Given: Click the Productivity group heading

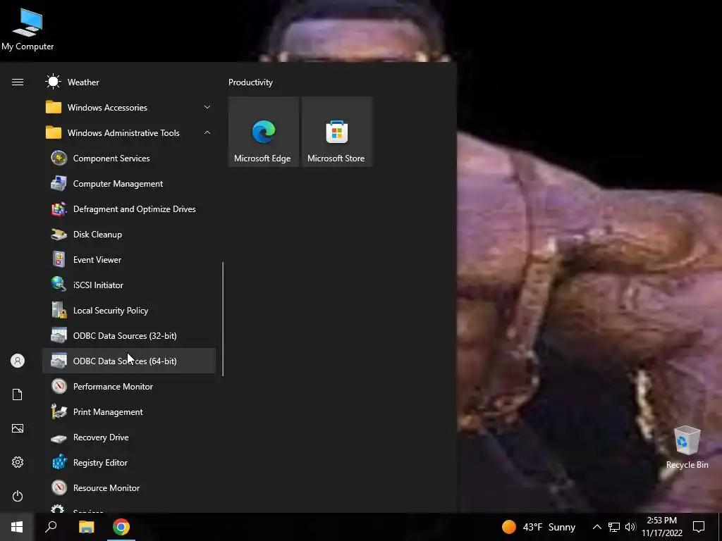Looking at the screenshot, I should pos(250,82).
